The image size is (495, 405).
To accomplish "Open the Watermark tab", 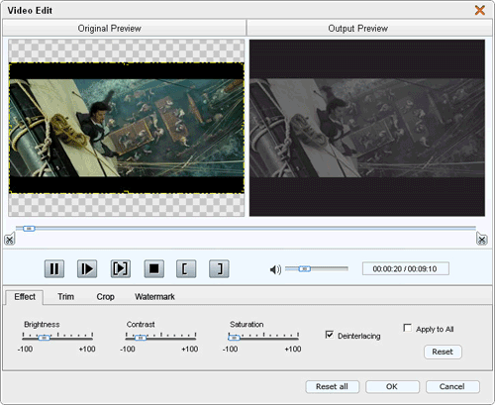I will (x=154, y=297).
